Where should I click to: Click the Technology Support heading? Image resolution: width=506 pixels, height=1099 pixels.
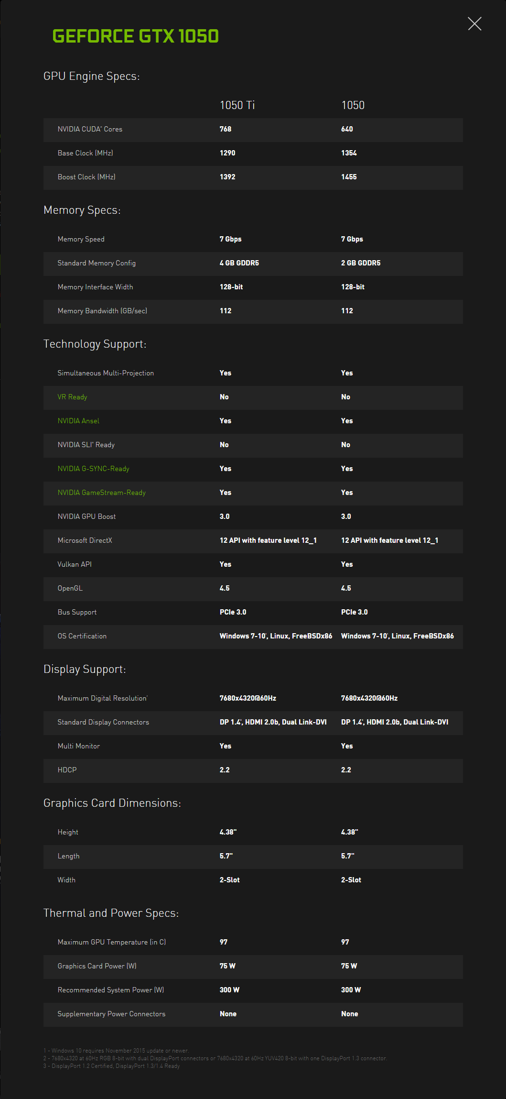[95, 344]
